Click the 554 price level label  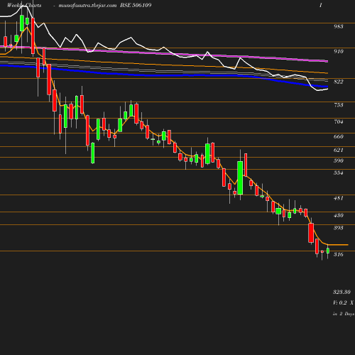click(x=339, y=173)
